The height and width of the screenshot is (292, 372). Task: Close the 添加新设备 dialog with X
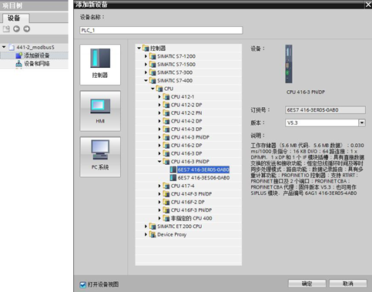368,5
